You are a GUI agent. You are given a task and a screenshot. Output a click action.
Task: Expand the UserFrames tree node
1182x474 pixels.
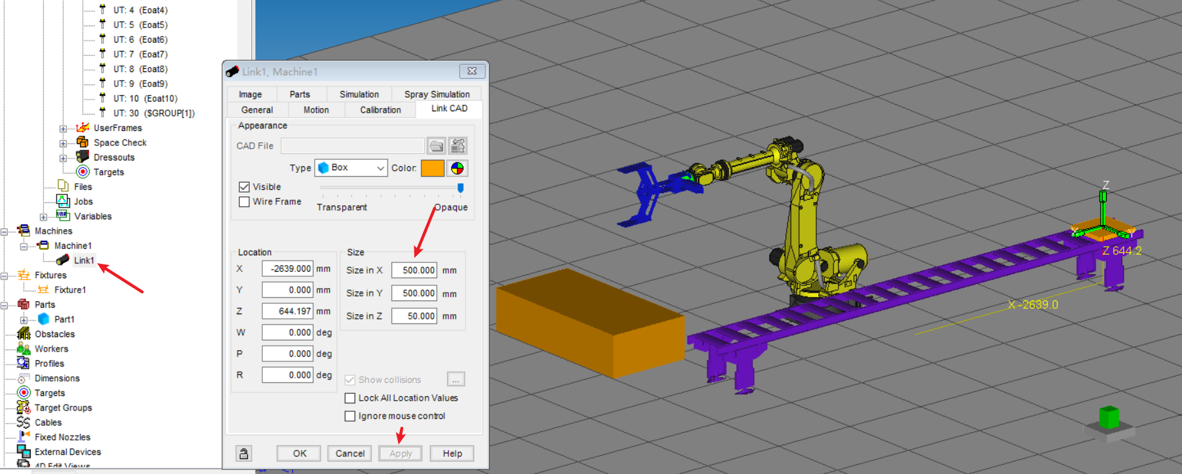(63, 128)
